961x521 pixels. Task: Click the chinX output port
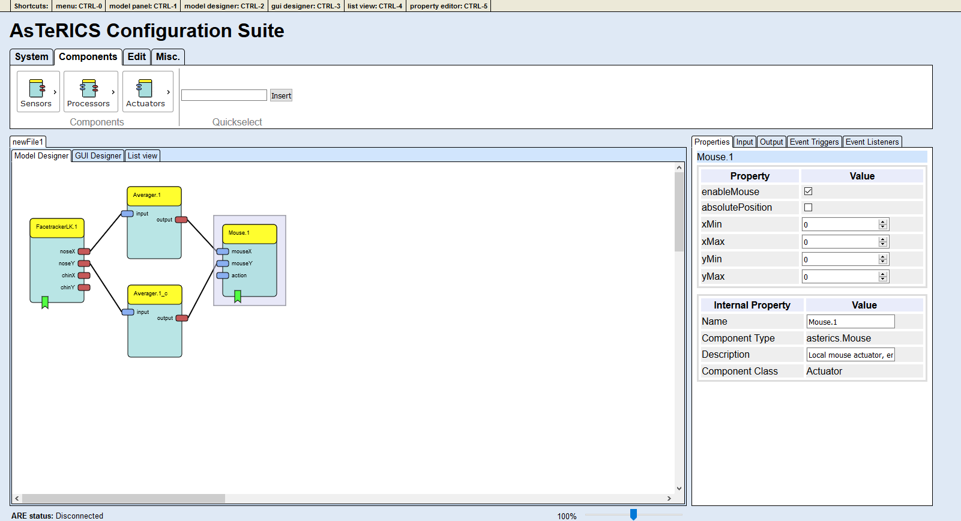click(84, 276)
